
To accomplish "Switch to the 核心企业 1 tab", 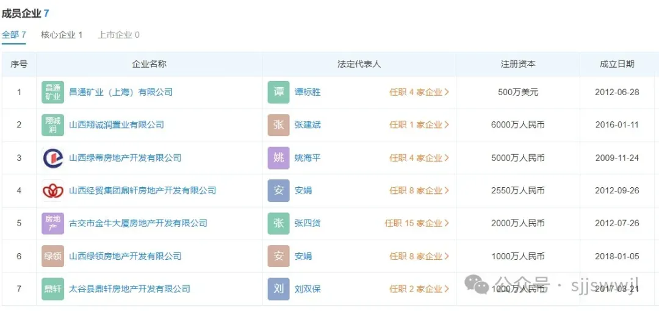I will [x=62, y=35].
